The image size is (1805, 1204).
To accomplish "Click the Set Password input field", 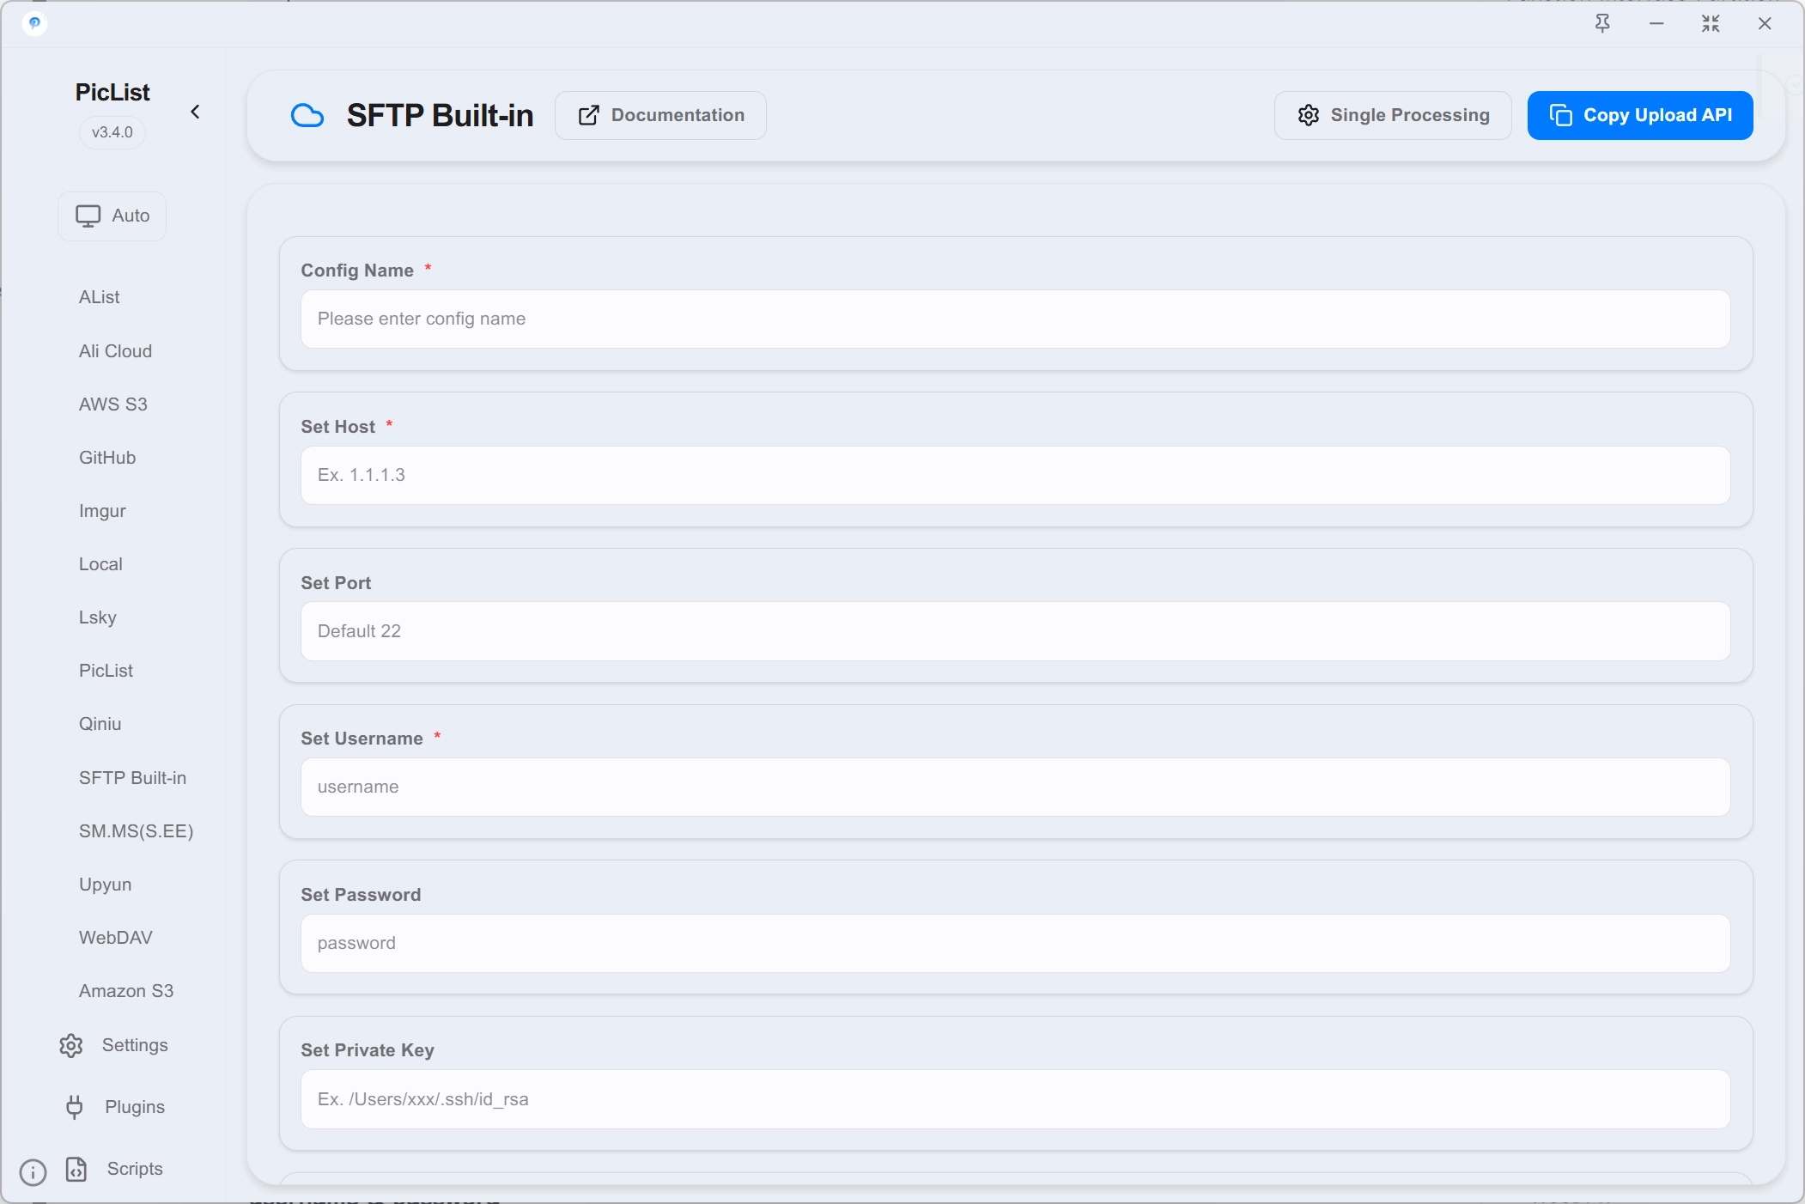I will (x=1015, y=943).
